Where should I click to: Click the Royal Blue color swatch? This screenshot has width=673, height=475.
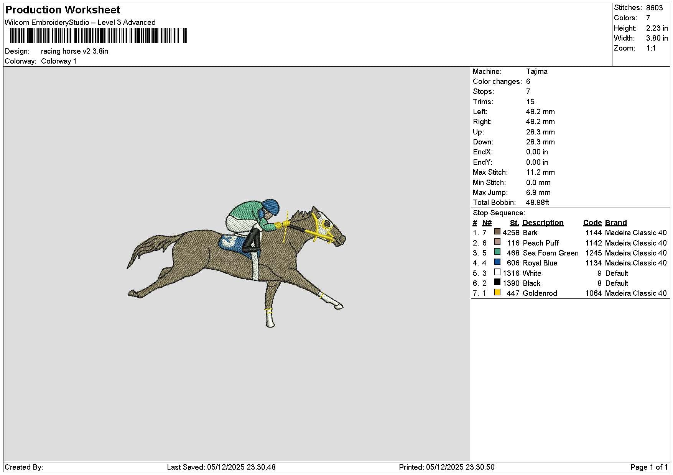tap(497, 262)
